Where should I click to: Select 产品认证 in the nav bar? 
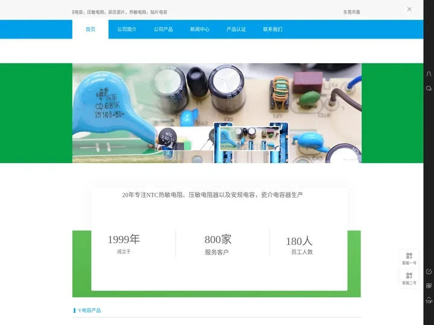tap(236, 29)
